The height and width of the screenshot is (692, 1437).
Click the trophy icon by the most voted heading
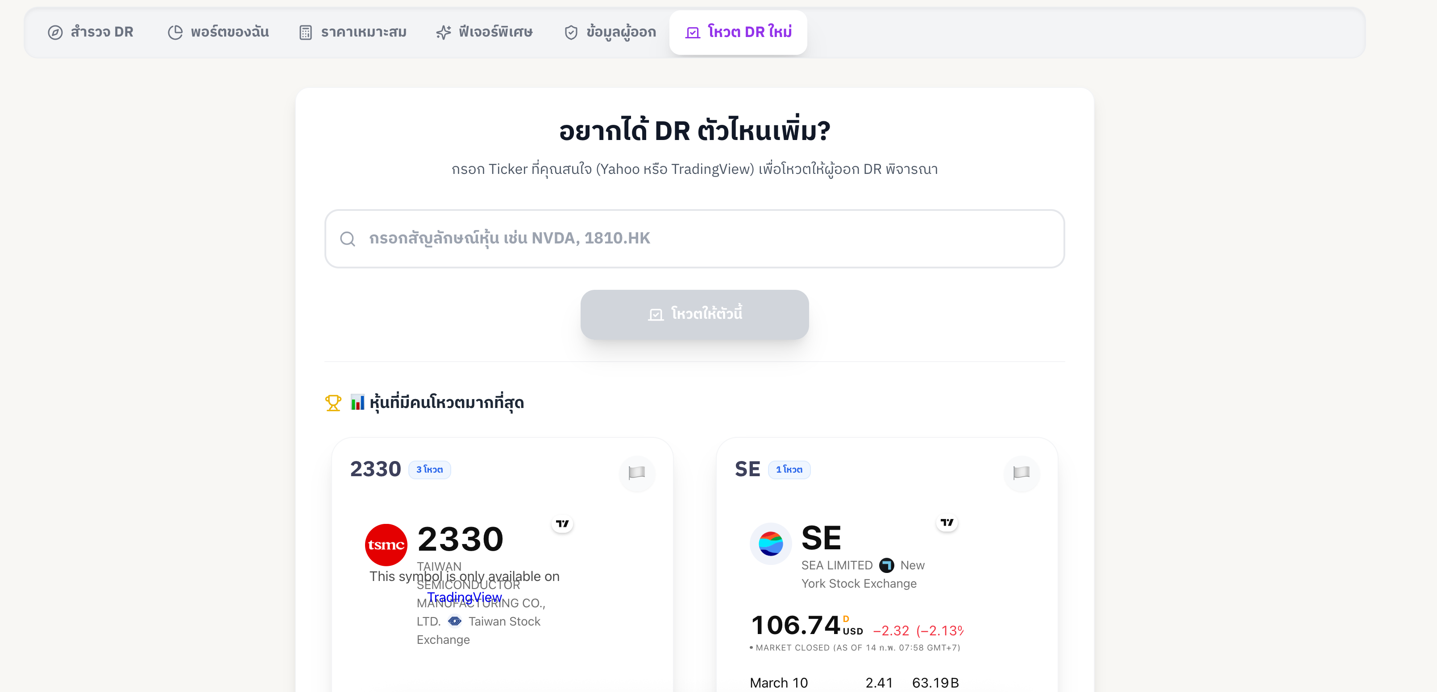tap(333, 402)
